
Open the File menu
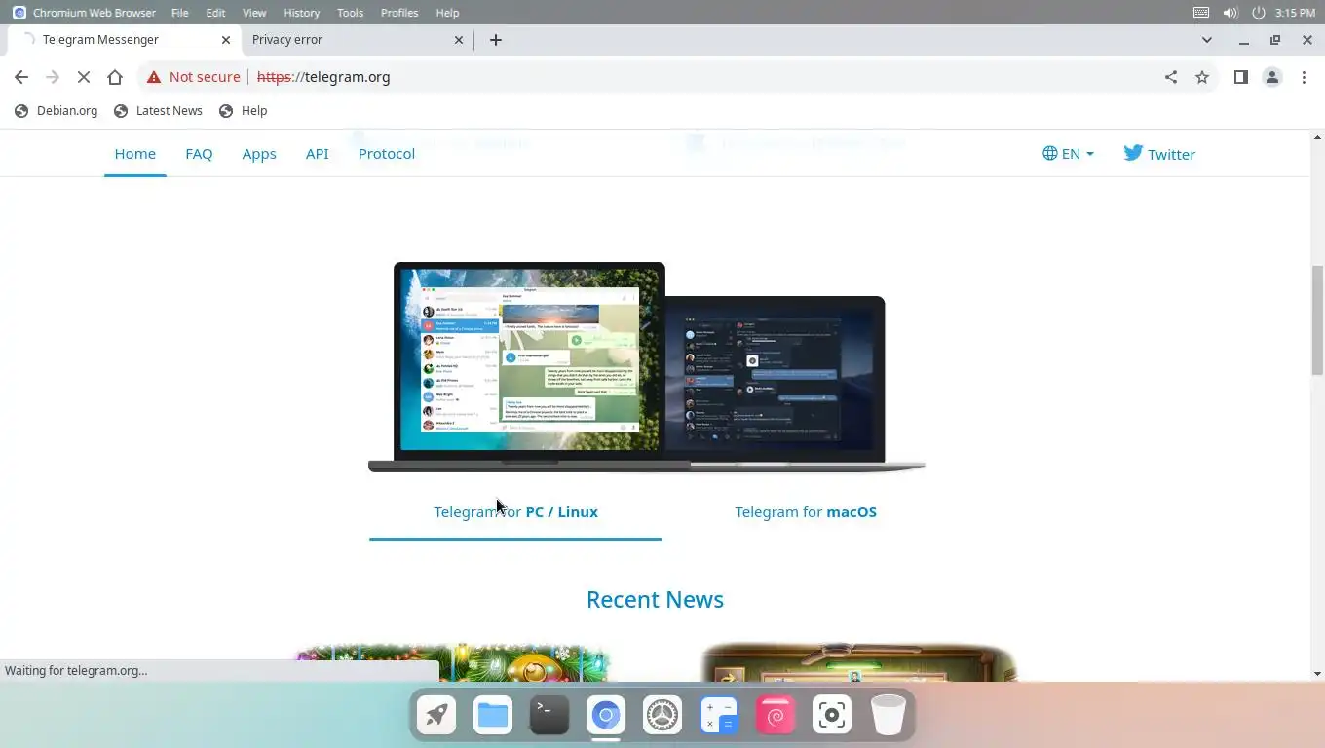click(x=180, y=13)
